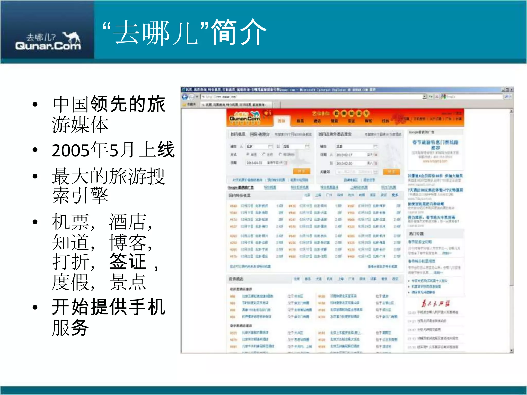Open the 机票 navigation tab
527x395 pixels.
(300, 121)
